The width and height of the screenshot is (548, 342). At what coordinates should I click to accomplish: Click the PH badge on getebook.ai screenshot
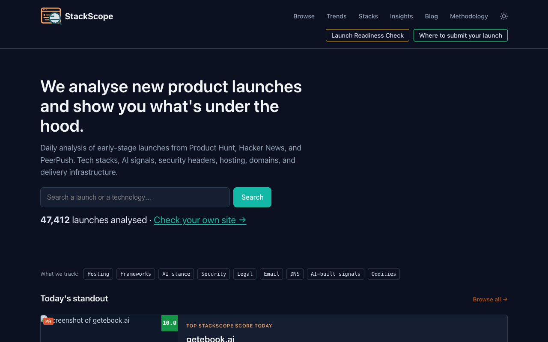[x=48, y=321]
